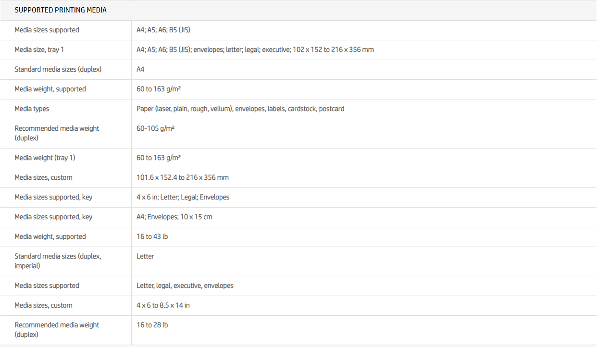Click the "Media weight (tray 1)" label
Image resolution: width=598 pixels, height=347 pixels.
tap(45, 158)
